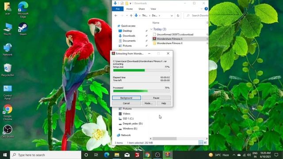Screen dimensions: 283x159
Task: Click the Background button in extraction dialog
Action: (126, 98)
